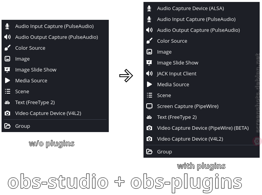262x195 pixels.
Task: Click the slideshow icon in the left menu
Action: point(7,70)
